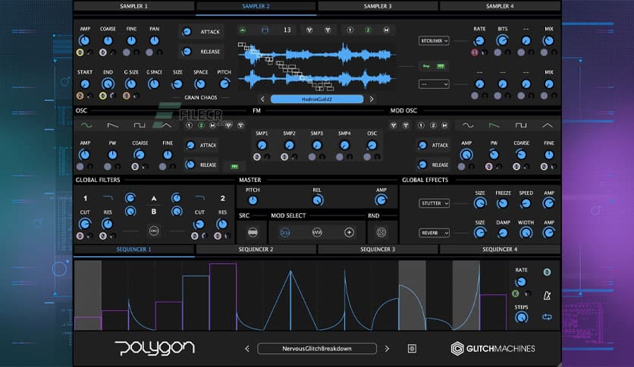The width and height of the screenshot is (634, 367).
Task: Toggle green envelope button 2 in OSC section
Action: [201, 125]
